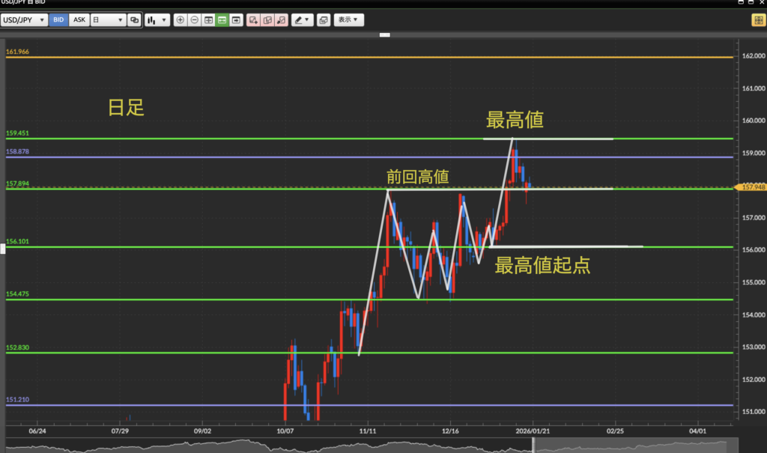The height and width of the screenshot is (453, 767).
Task: Open the pencil drawing tools menu
Action: click(x=303, y=20)
